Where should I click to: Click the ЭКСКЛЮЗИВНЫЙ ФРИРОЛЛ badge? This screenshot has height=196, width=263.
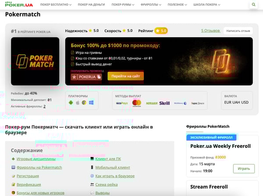[x=211, y=137]
